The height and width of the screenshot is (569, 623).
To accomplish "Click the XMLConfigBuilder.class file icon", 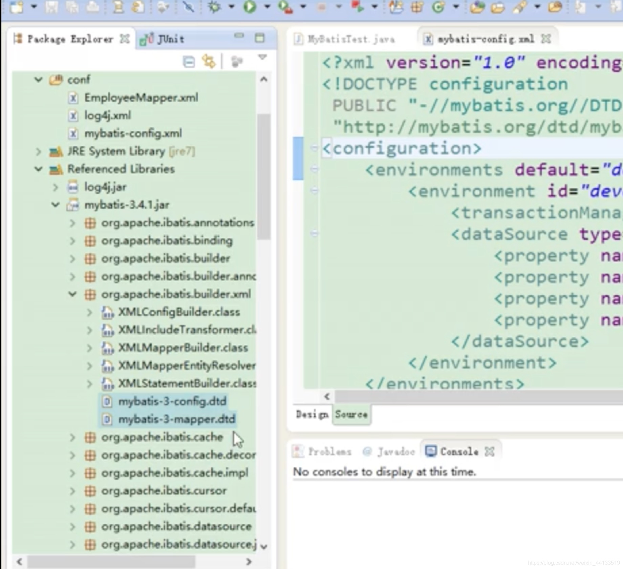I will 107,312.
